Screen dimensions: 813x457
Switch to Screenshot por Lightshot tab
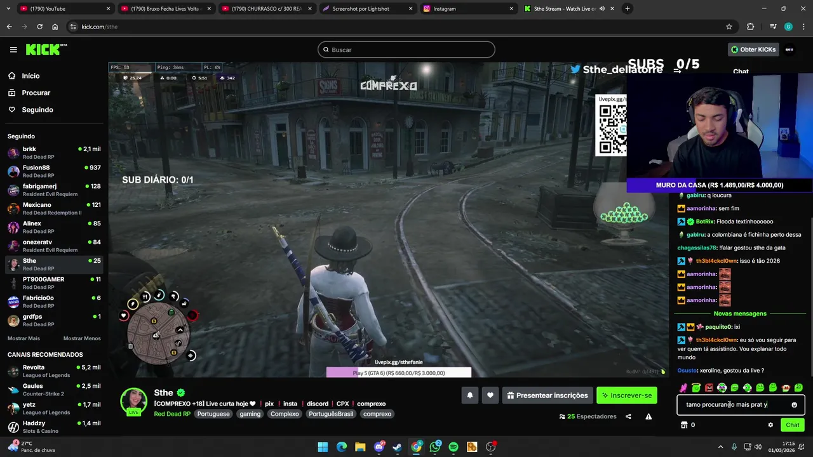click(367, 9)
